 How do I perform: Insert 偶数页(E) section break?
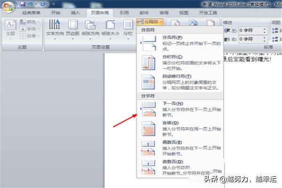180,148
